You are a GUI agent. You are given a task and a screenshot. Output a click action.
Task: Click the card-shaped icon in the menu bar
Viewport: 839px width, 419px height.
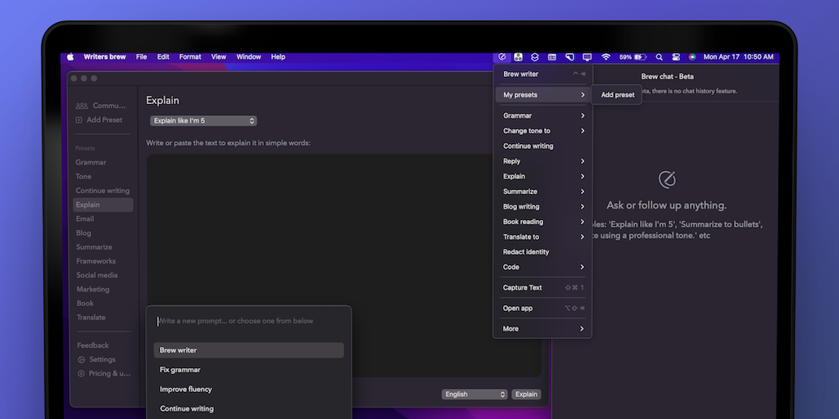[551, 56]
